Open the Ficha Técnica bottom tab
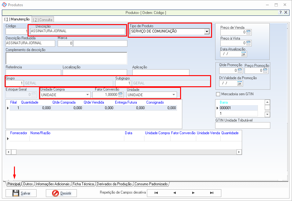The width and height of the screenshot is (292, 201). click(83, 184)
